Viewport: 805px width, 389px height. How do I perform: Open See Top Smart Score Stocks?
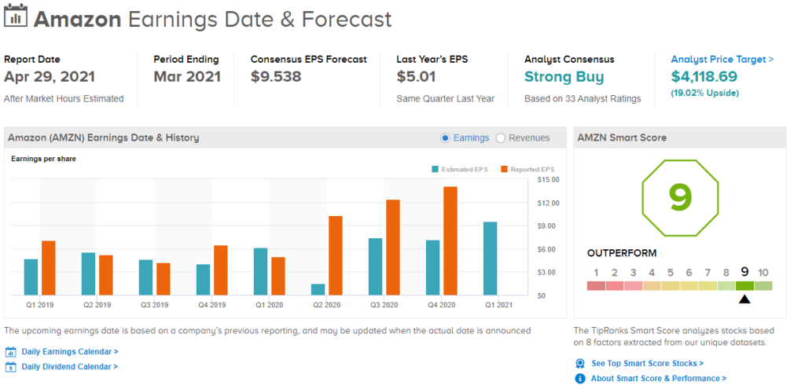click(647, 363)
